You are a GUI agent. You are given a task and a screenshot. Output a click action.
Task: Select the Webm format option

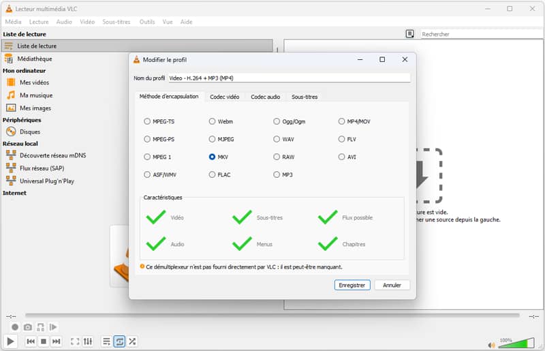click(213, 121)
